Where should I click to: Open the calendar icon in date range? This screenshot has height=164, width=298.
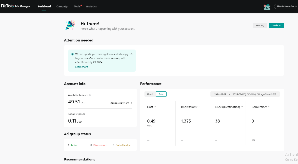click(x=274, y=94)
